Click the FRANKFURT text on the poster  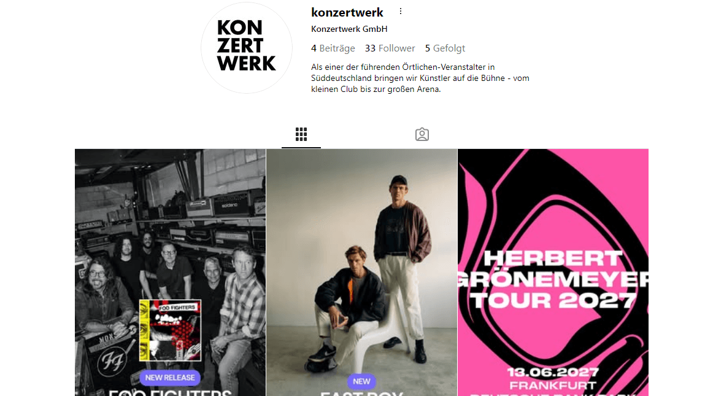553,386
